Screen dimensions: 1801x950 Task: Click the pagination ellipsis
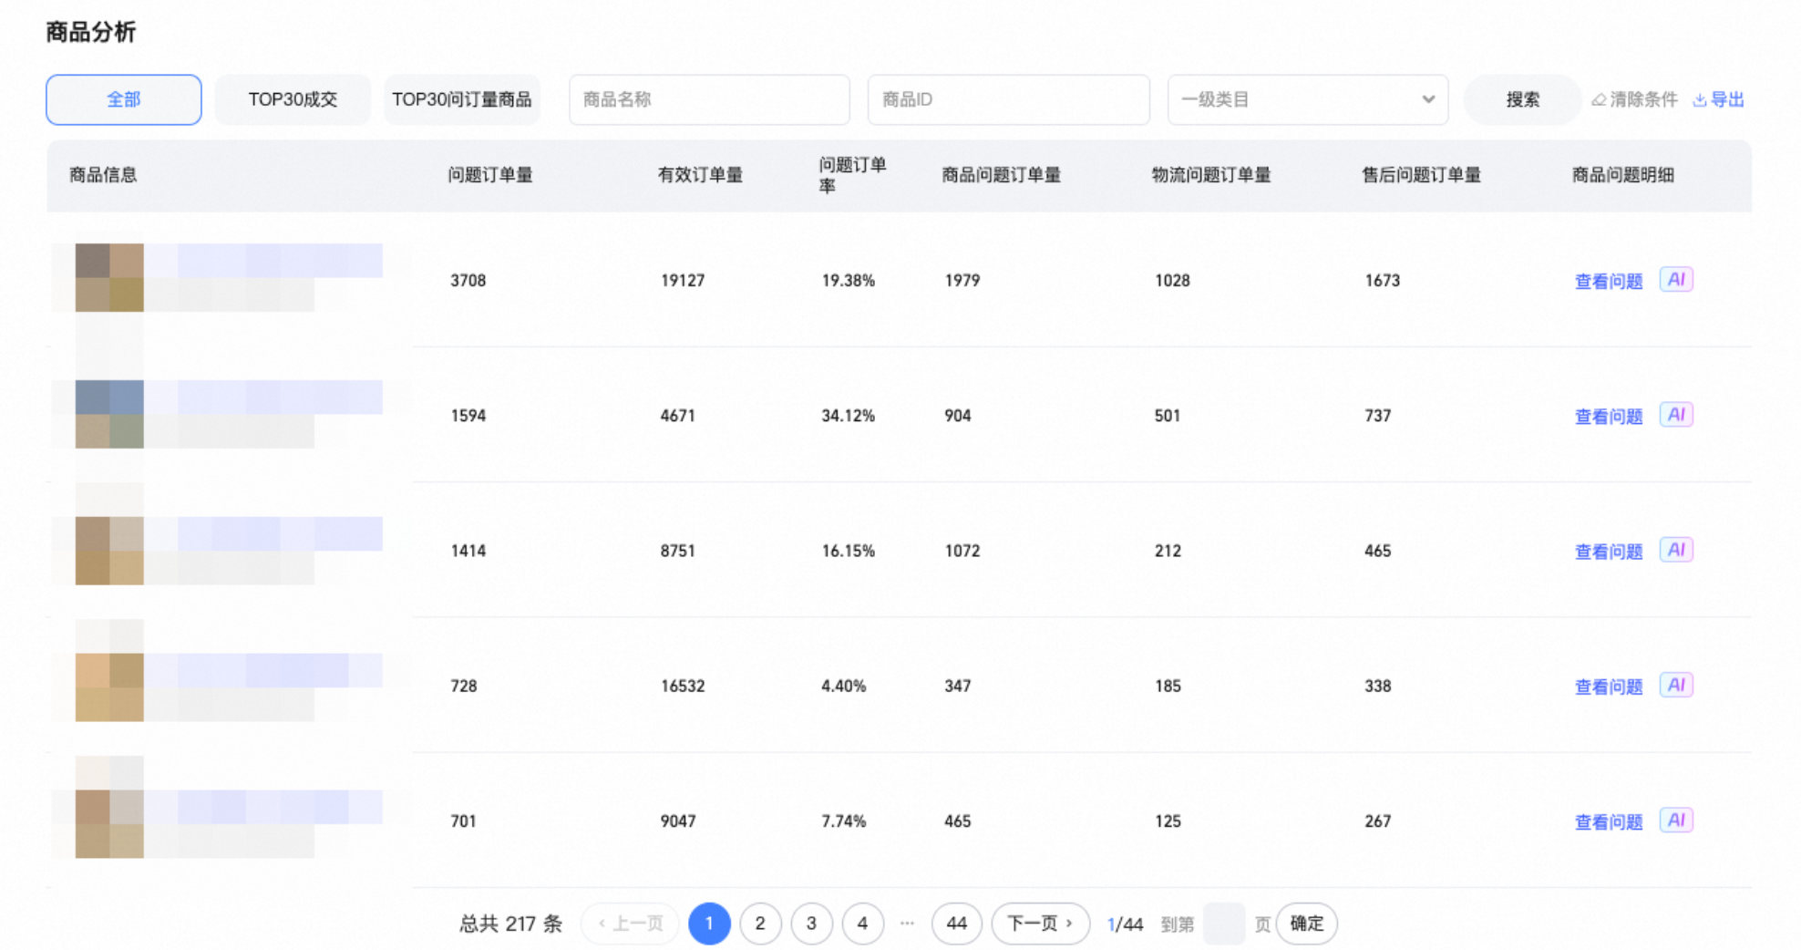click(x=907, y=924)
